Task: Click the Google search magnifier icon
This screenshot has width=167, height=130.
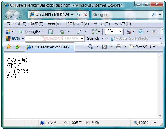Action: 154,14
